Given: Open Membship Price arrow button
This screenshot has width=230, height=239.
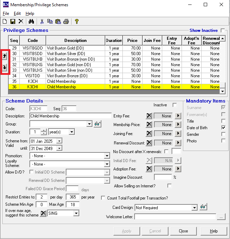Looking at the screenshot, I should click(178, 125).
